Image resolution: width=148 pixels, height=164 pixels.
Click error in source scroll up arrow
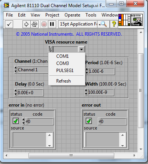pyautogui.click(x=49, y=135)
